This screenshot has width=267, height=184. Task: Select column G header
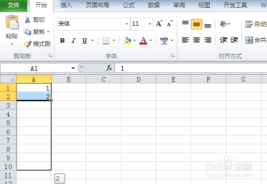click(243, 79)
